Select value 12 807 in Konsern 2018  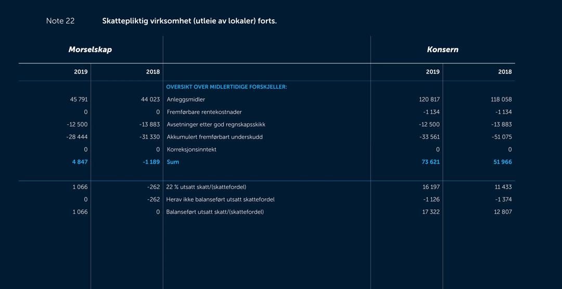[503, 212]
